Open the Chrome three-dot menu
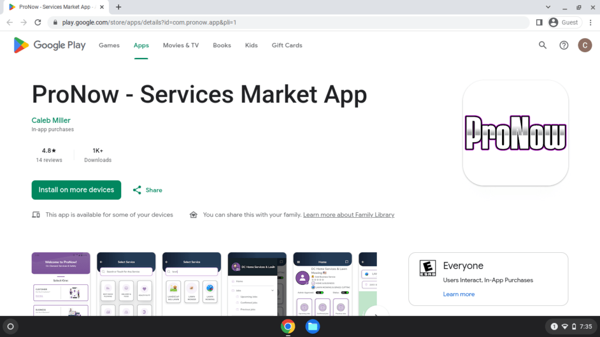This screenshot has height=337, width=600. (591, 23)
